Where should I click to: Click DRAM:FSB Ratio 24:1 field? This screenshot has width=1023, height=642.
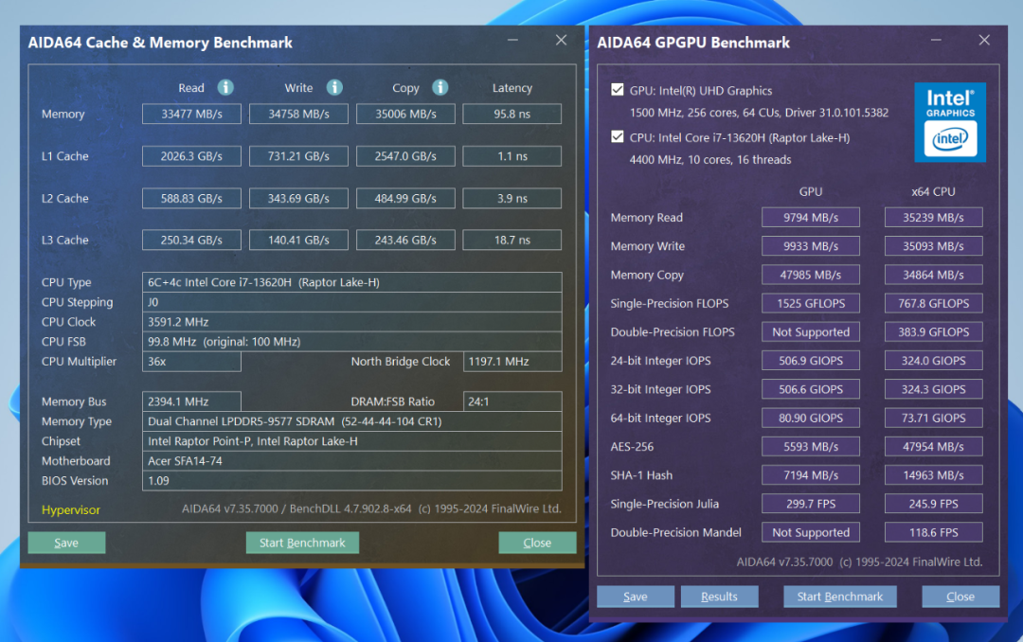[512, 401]
